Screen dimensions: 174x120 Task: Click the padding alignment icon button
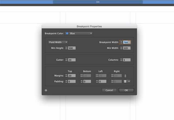(x=125, y=81)
